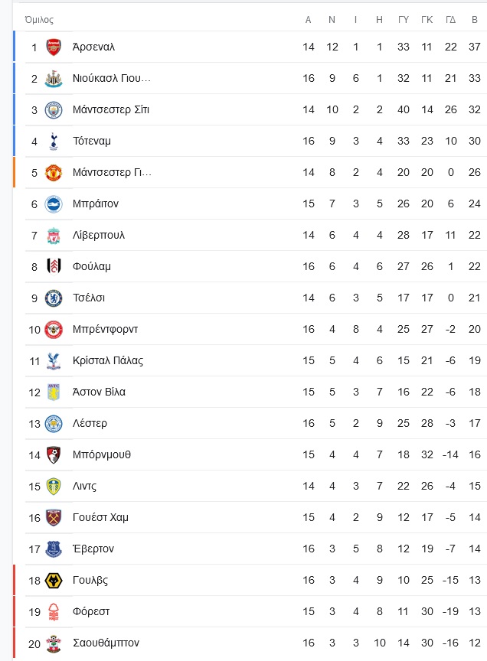Click the Leeds crest icon
Image resolution: width=487 pixels, height=661 pixels.
click(54, 487)
